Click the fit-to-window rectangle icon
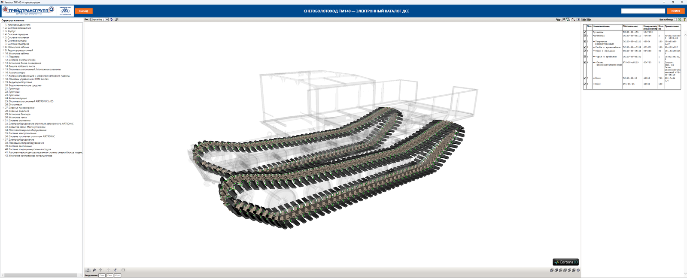 tap(123, 270)
